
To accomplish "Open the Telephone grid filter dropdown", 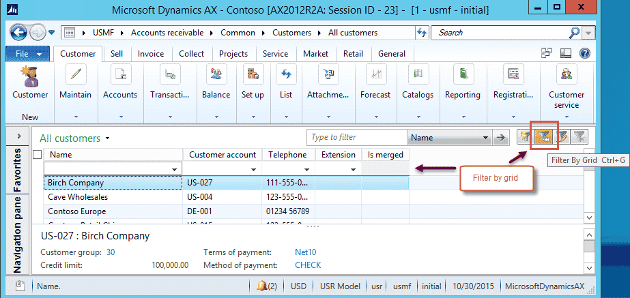I will pyautogui.click(x=307, y=169).
